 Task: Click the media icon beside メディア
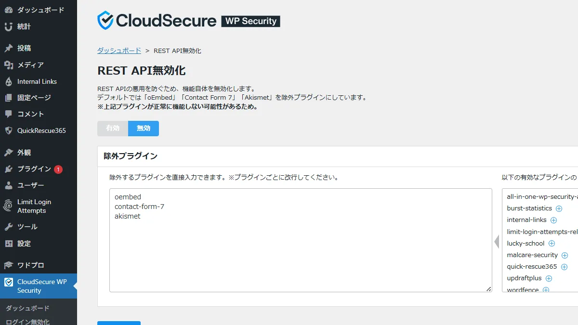[x=8, y=65]
